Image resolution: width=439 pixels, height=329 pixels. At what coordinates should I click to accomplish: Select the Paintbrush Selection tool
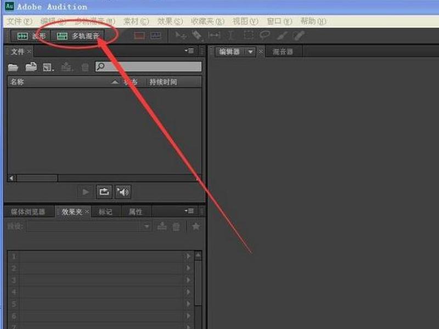282,36
